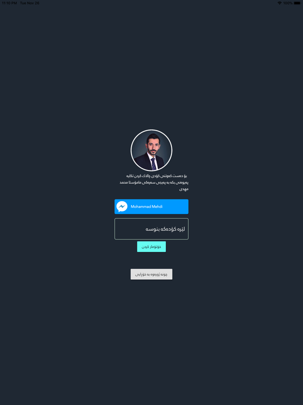This screenshot has height=405, width=303.
Task: Click the word مهدی under the instructions
Action: 184,189
